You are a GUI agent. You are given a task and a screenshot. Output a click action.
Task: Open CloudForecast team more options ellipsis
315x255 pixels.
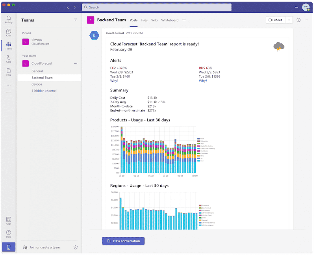coord(76,63)
